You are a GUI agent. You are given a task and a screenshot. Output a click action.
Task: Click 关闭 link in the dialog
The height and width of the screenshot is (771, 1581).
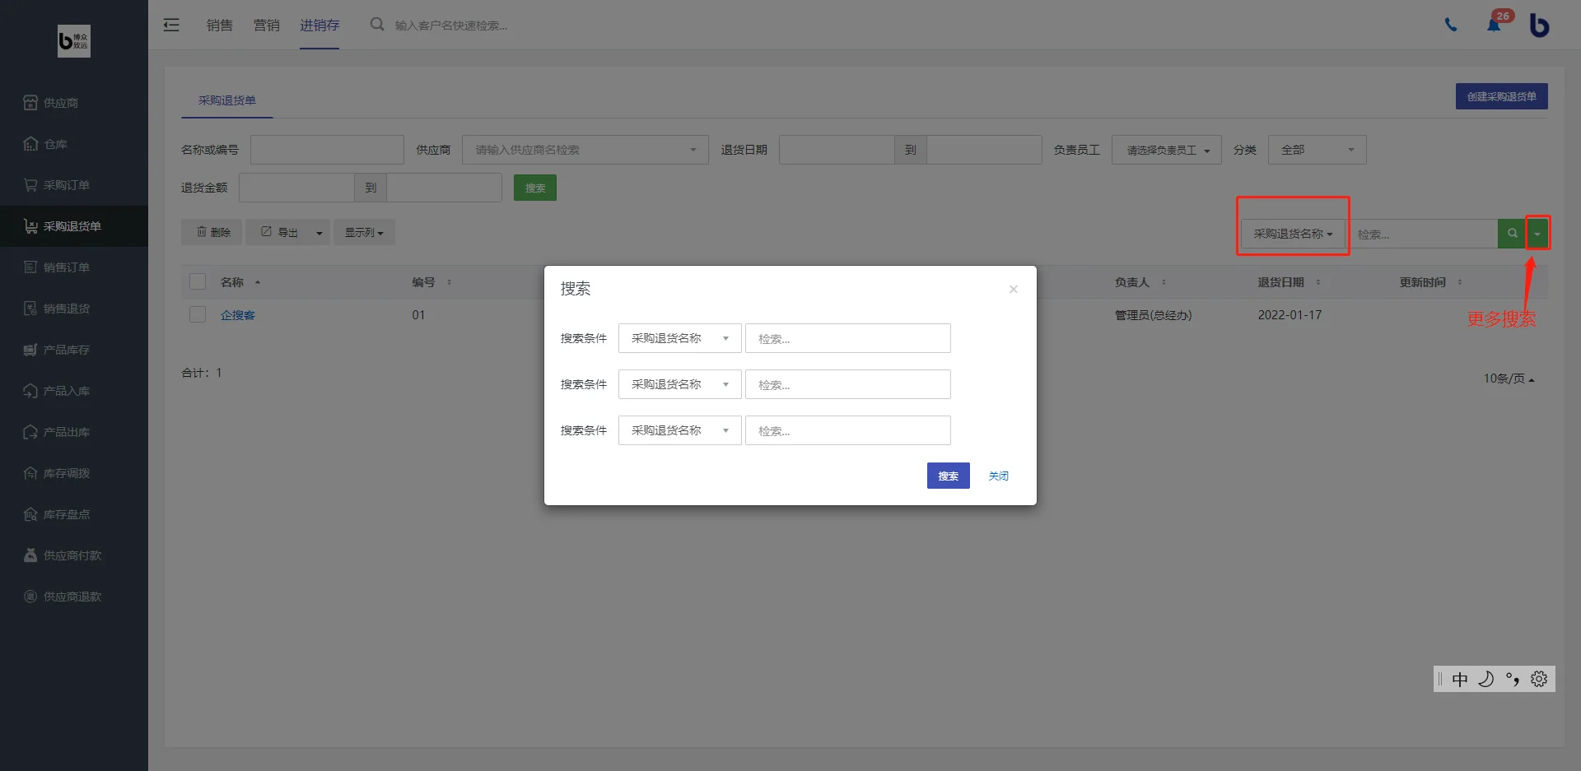(999, 476)
